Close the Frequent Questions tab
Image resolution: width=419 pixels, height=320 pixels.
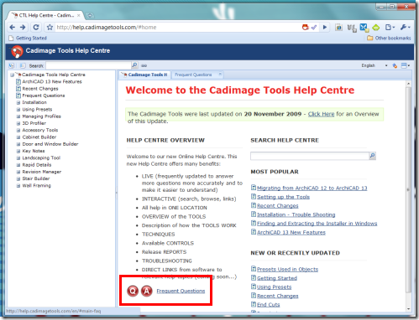(220, 75)
